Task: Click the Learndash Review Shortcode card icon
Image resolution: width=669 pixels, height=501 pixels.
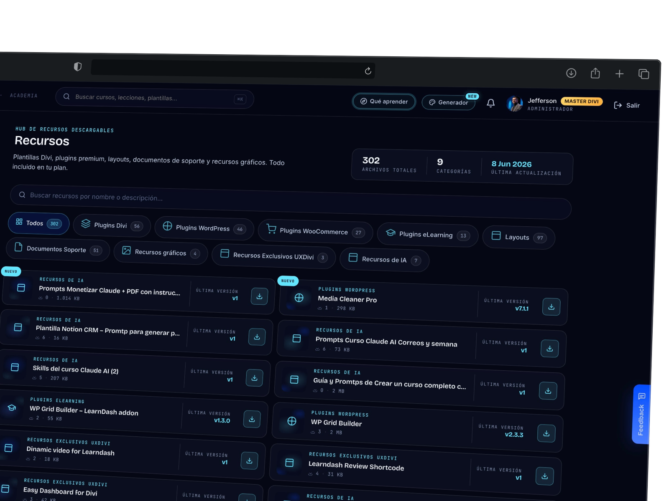Action: pos(289,463)
